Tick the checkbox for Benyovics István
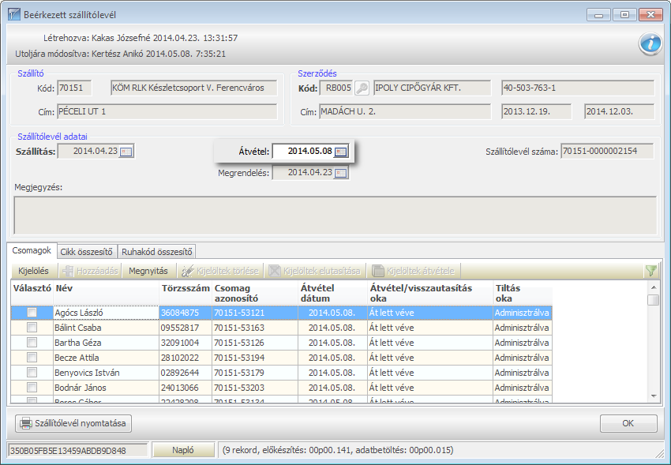Image resolution: width=671 pixels, height=465 pixels. point(32,373)
